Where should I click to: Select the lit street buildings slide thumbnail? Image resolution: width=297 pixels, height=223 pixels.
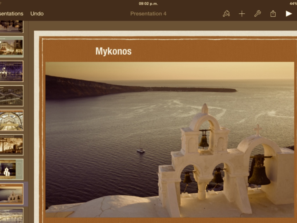coord(12,47)
